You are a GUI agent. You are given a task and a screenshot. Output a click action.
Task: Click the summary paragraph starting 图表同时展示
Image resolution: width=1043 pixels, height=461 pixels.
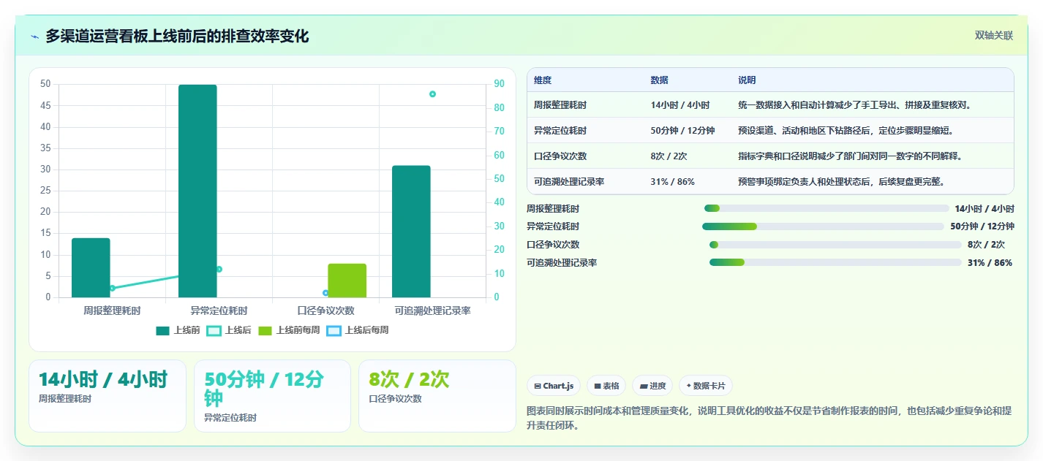point(769,419)
